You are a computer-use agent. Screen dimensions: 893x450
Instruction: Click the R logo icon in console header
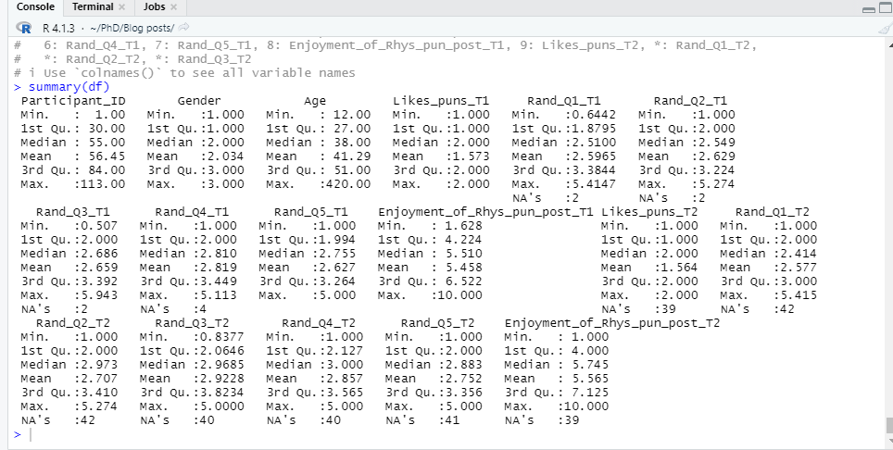[24, 27]
